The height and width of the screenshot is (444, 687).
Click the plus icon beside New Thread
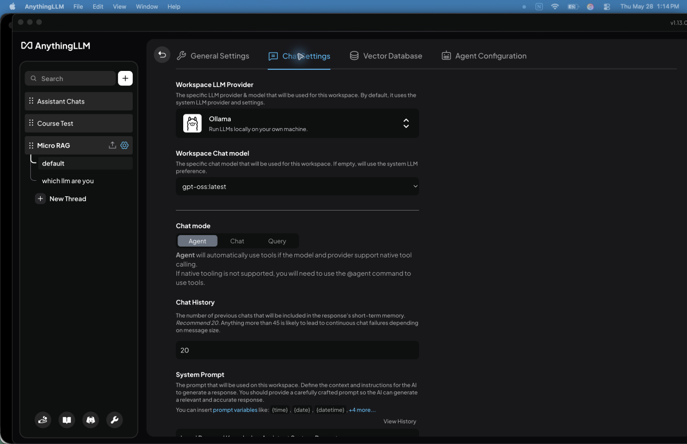(40, 199)
